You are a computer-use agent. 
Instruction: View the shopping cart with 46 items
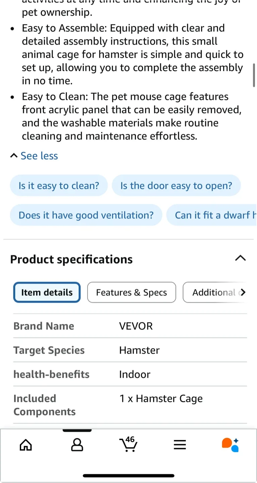[x=128, y=444]
